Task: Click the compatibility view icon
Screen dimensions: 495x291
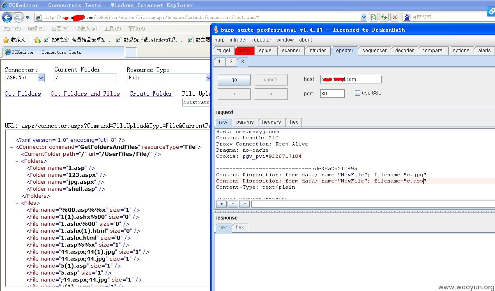Action: tap(373, 17)
